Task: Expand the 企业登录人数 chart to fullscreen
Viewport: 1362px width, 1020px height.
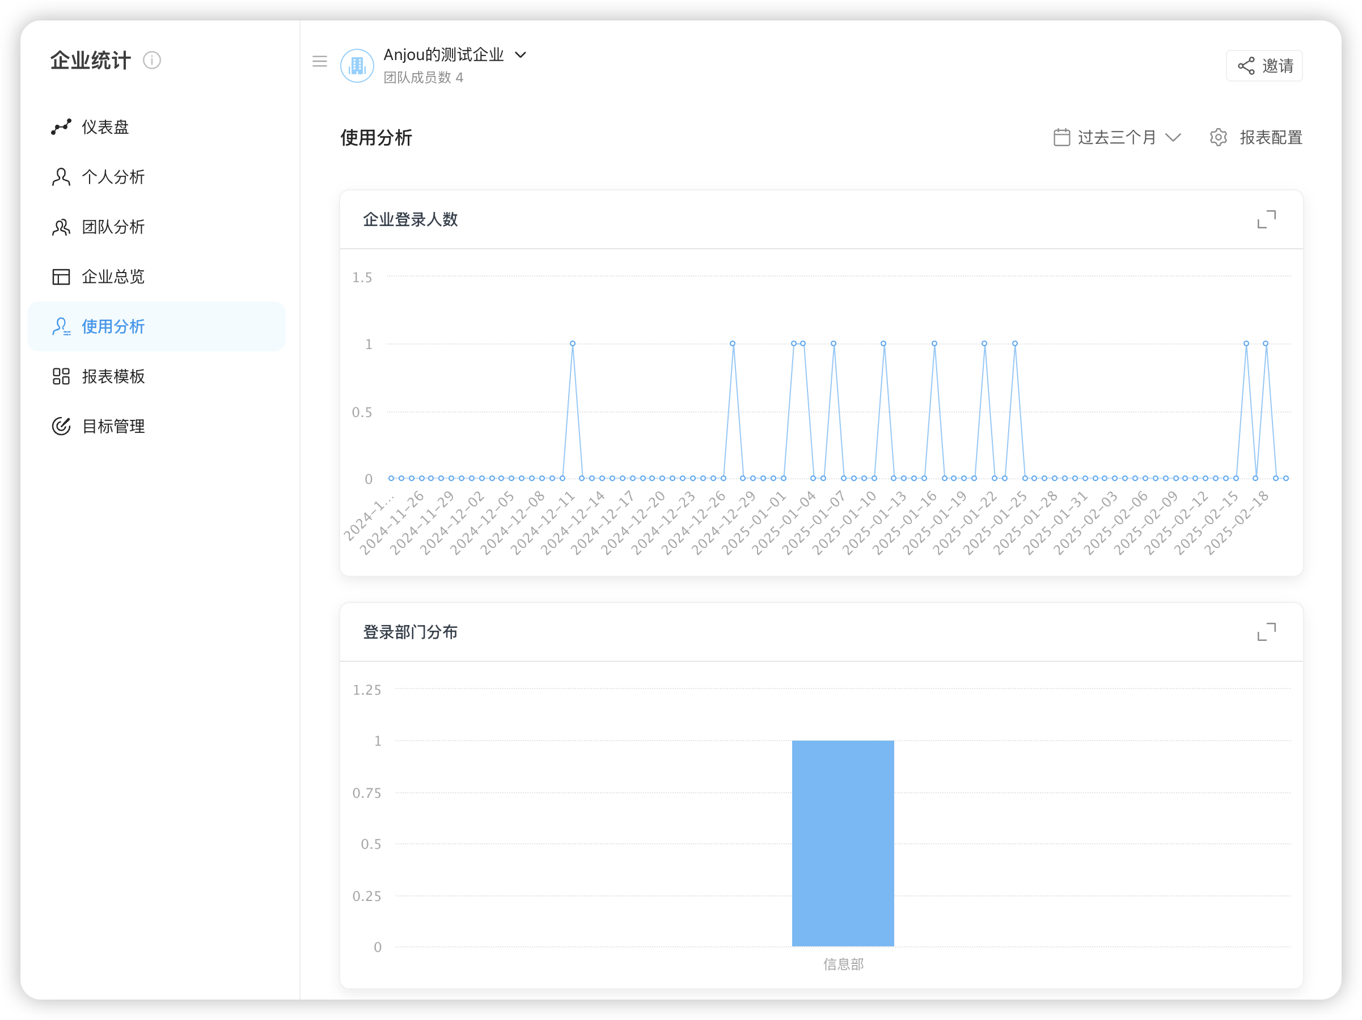Action: click(1266, 220)
